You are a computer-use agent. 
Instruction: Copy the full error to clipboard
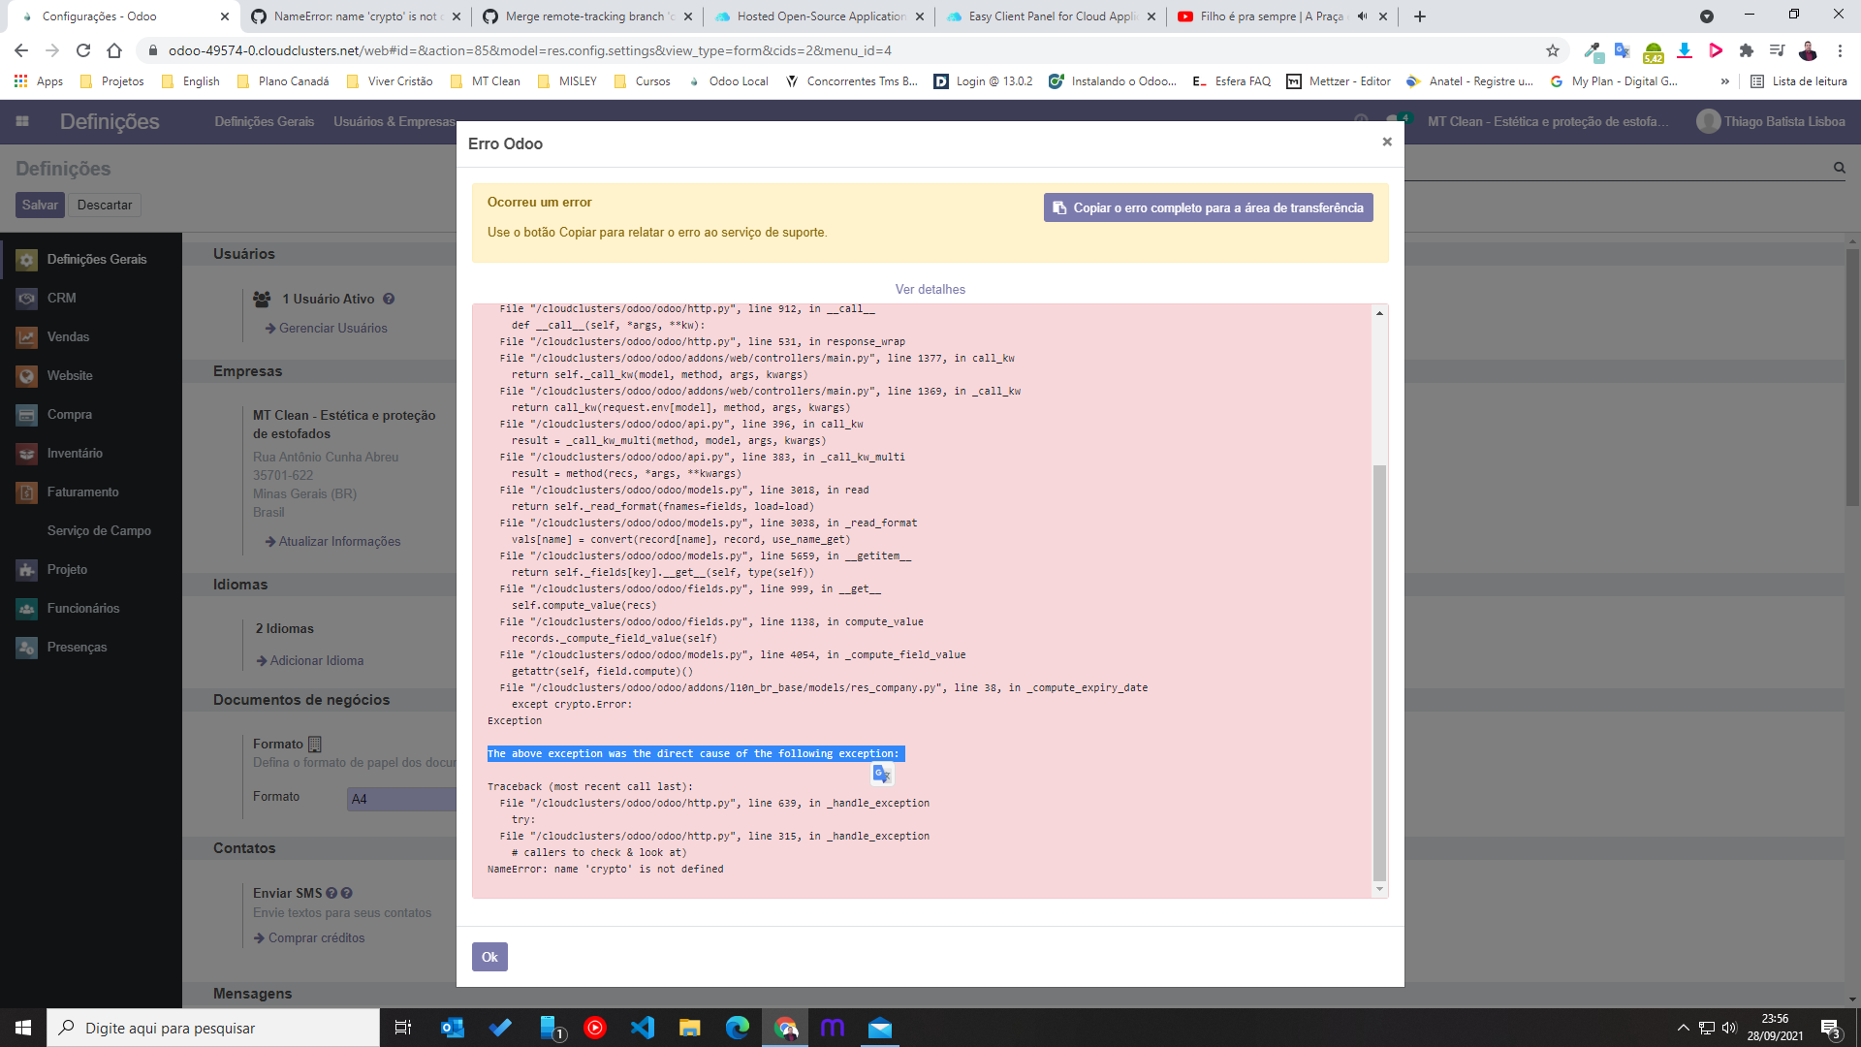pos(1208,206)
